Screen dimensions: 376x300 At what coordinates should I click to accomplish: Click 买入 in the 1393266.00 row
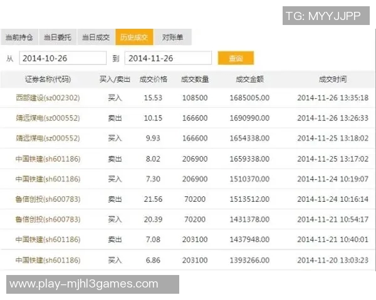pos(115,260)
